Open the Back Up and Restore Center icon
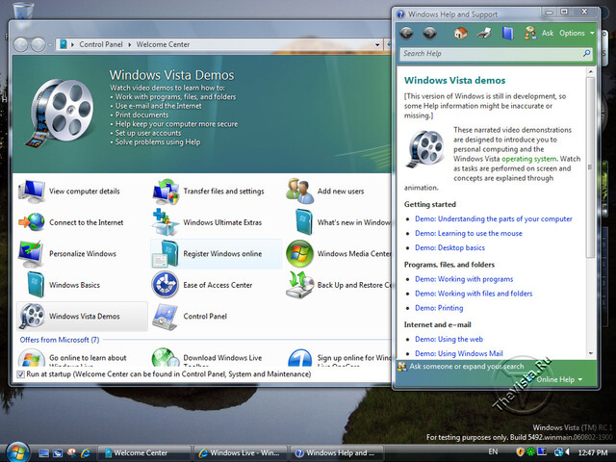This screenshot has height=462, width=616. tap(299, 285)
